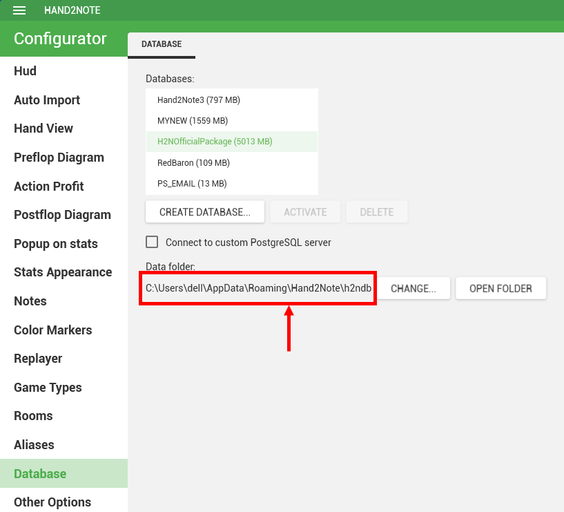This screenshot has height=512, width=564.
Task: Open the Hud settings section
Action: [x=64, y=71]
